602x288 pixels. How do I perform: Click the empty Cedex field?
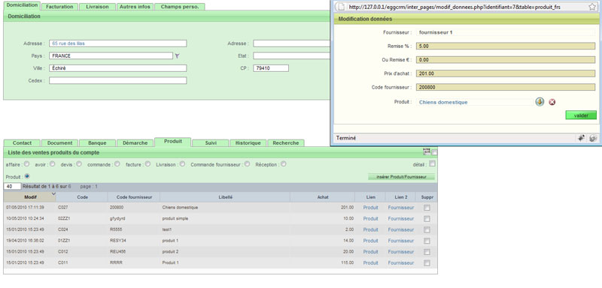(118, 80)
